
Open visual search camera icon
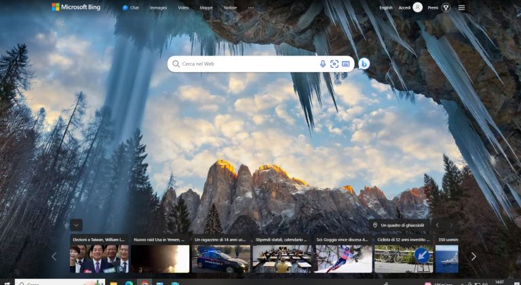[x=334, y=64]
